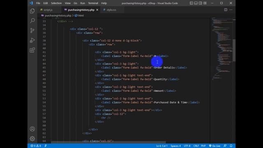The image size is (263, 148).
Task: Open the View menu
Action: 67,3
